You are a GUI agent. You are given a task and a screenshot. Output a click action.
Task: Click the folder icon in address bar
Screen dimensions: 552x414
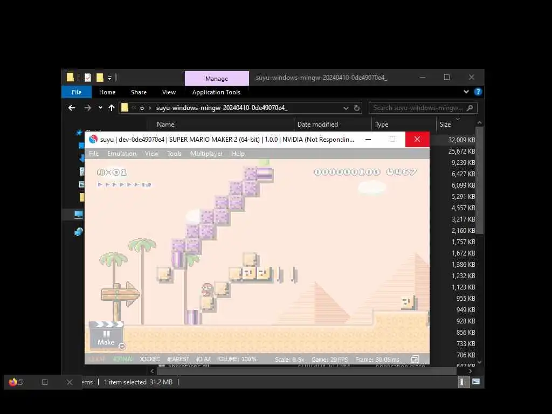pos(125,108)
